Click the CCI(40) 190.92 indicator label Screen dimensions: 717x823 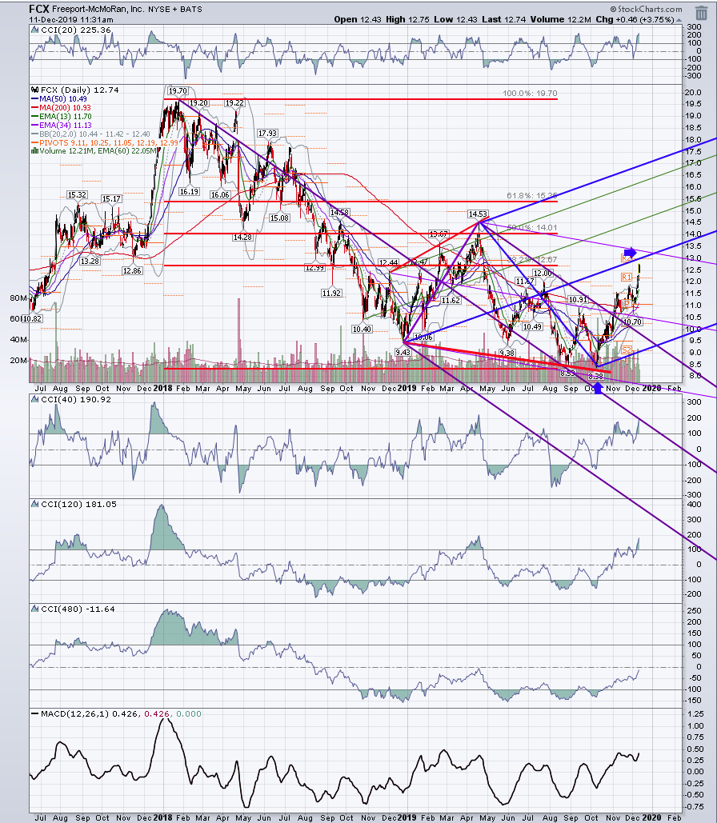pos(76,399)
